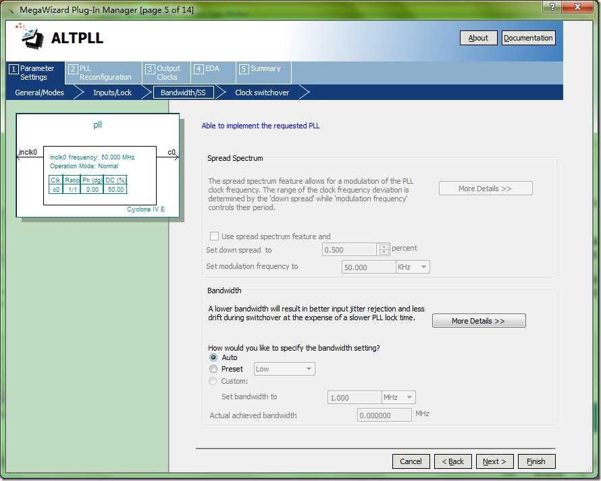Open the KHz unit dropdown
The width and height of the screenshot is (601, 481).
[413, 267]
